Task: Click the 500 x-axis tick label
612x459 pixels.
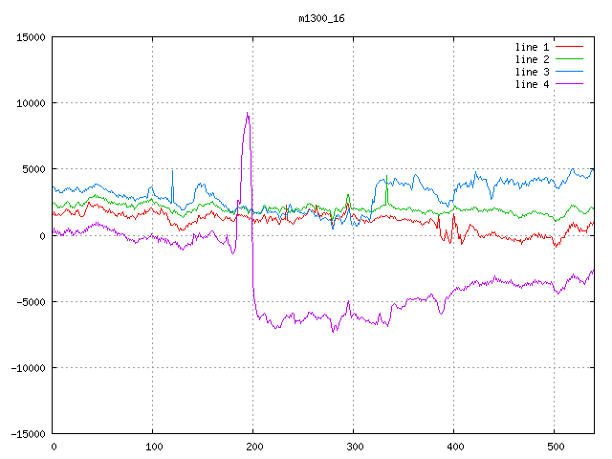Action: [554, 446]
